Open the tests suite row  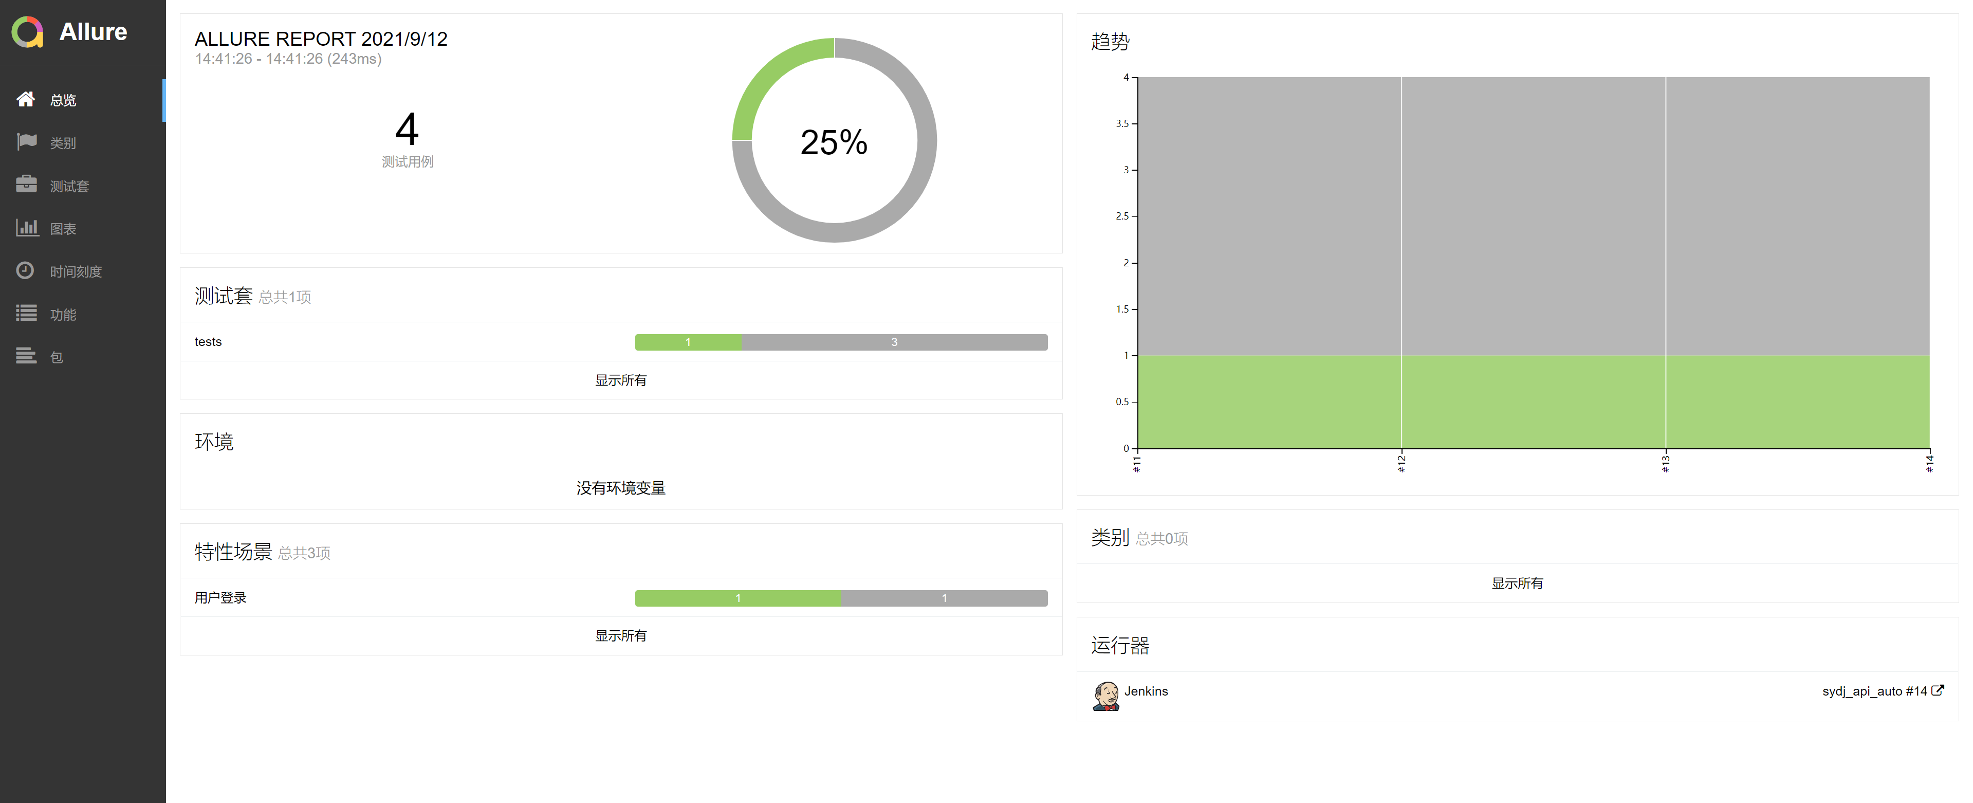coord(208,342)
